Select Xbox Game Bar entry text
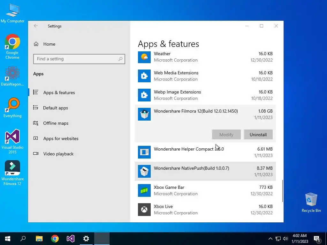 169,187
